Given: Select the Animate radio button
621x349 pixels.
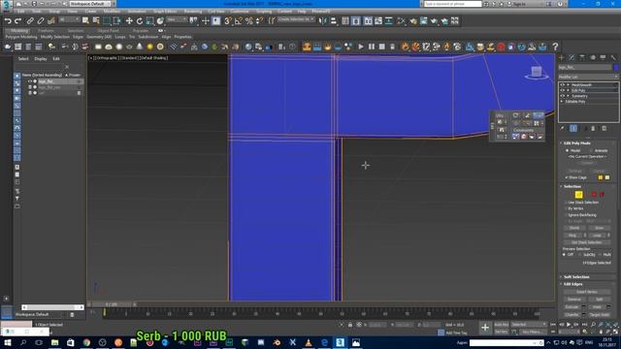Looking at the screenshot, I should [x=592, y=151].
